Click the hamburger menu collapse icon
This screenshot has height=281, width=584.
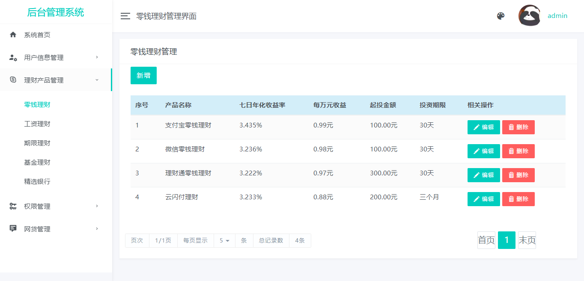125,16
